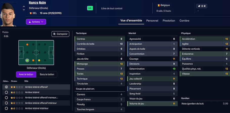The height and width of the screenshot is (113, 230).
Task: Click the star rating for Arrière latéral
Action: point(17,92)
